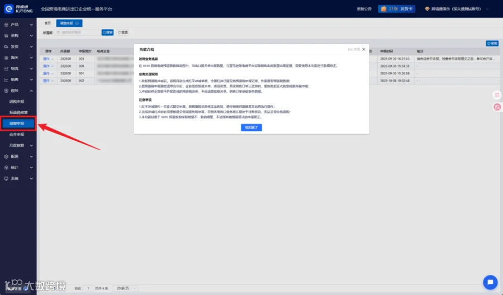Open 调整申报 in the sidebar
Viewport: 503px width, 295px height.
tap(18, 123)
